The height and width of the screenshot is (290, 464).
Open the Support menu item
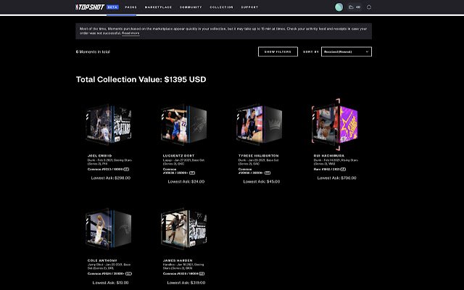[249, 7]
